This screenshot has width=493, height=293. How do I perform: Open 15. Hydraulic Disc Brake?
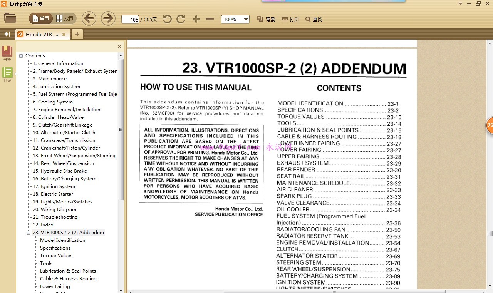tap(60, 171)
